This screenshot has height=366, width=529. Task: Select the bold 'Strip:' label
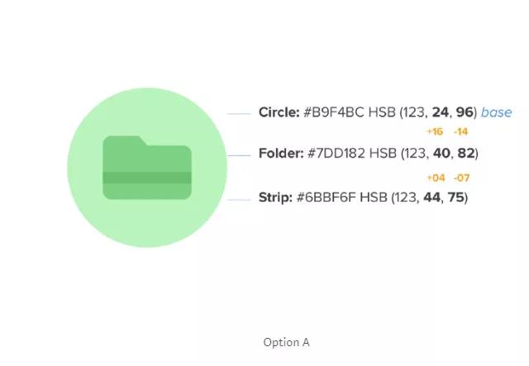pos(276,197)
